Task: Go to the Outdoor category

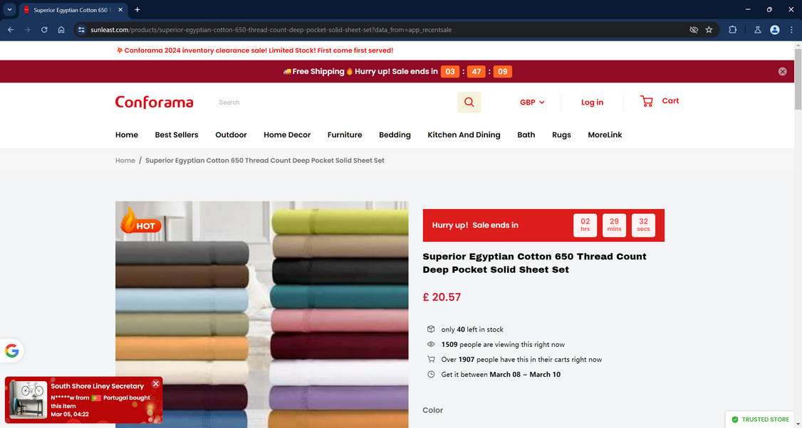Action: 231,135
